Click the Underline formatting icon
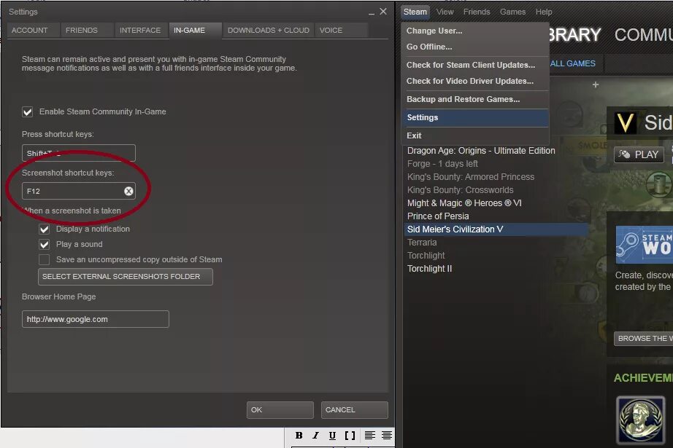 (332, 435)
